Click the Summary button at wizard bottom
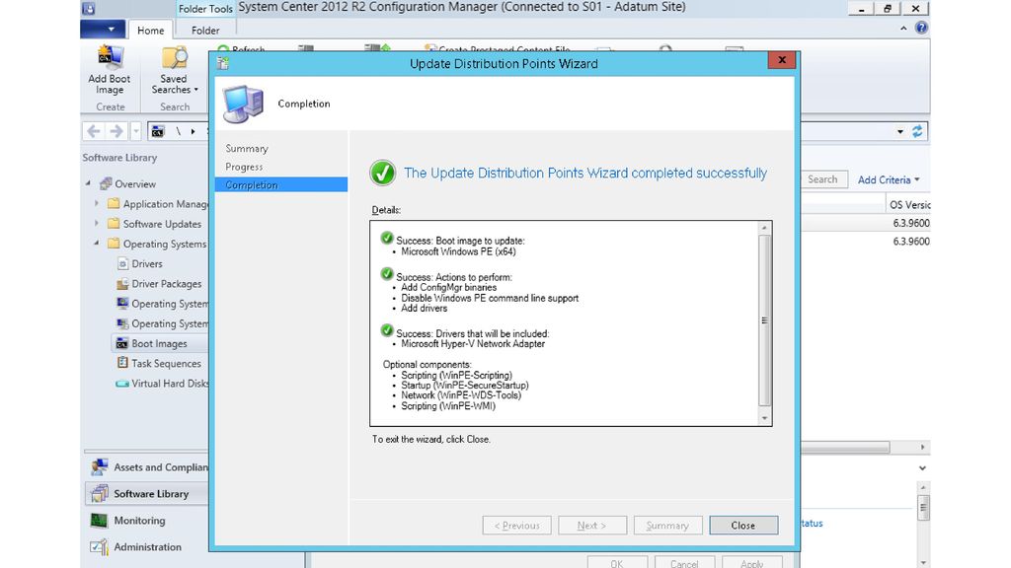The height and width of the screenshot is (568, 1011). [x=667, y=526]
